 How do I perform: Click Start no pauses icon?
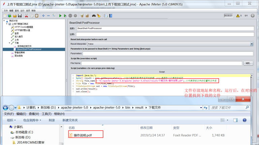pyautogui.click(x=65, y=16)
